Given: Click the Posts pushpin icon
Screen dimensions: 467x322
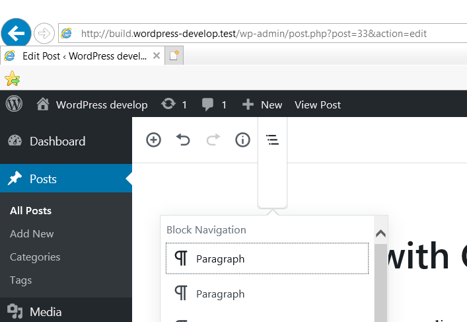Looking at the screenshot, I should (x=15, y=179).
